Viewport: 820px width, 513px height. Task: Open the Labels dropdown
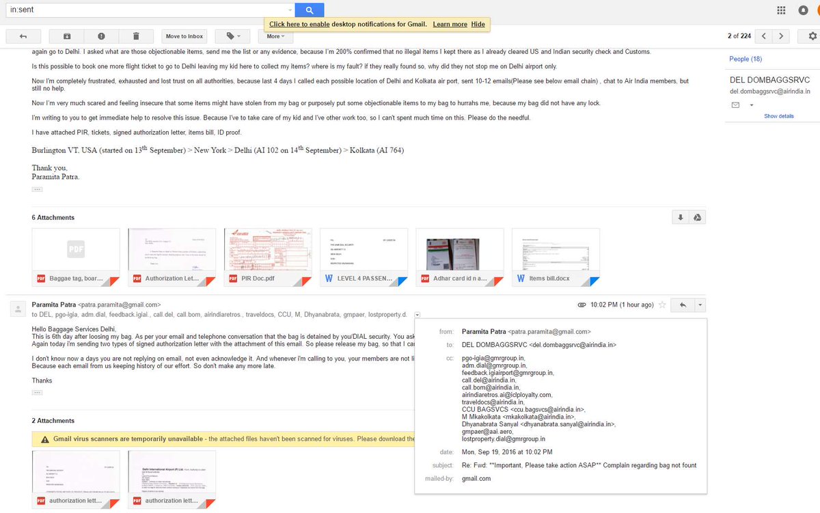pos(232,36)
